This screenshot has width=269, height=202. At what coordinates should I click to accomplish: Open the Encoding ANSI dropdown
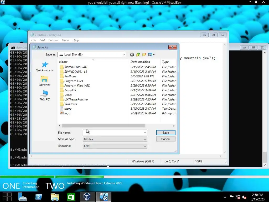[x=115, y=146]
